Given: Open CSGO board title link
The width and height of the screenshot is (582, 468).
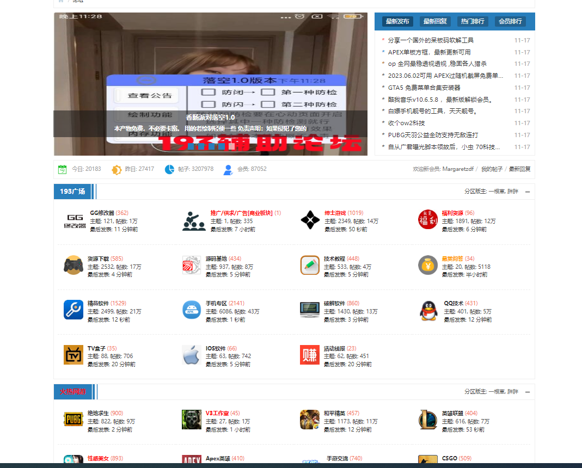Looking at the screenshot, I should [x=450, y=458].
